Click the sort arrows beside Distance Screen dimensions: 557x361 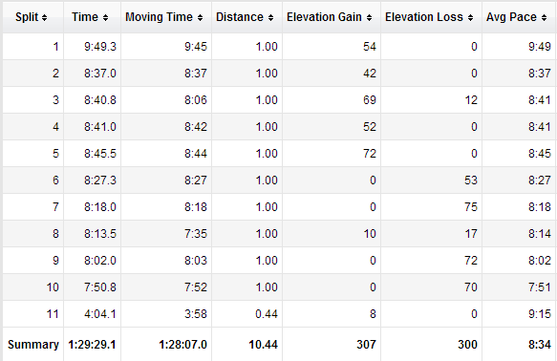tap(271, 17)
